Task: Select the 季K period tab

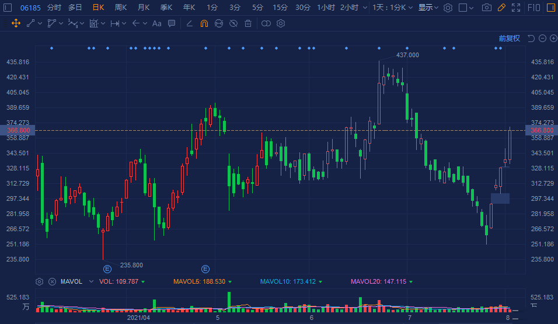Action: (166, 8)
